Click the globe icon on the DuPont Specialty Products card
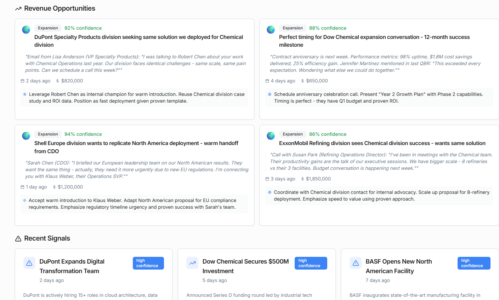The image size is (499, 300). point(26,30)
